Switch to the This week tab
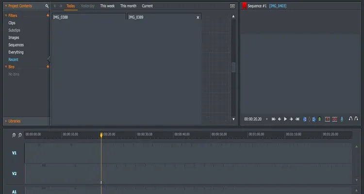 point(107,6)
